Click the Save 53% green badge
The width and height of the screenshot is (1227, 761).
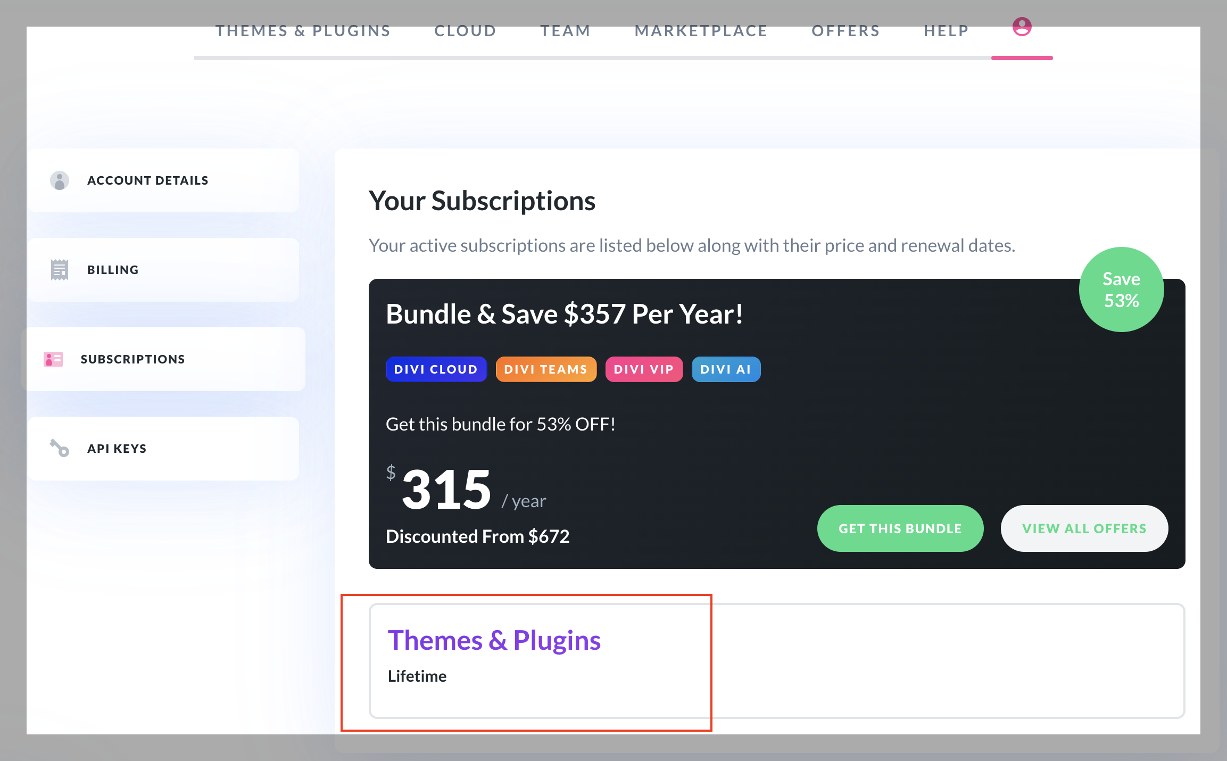1121,289
